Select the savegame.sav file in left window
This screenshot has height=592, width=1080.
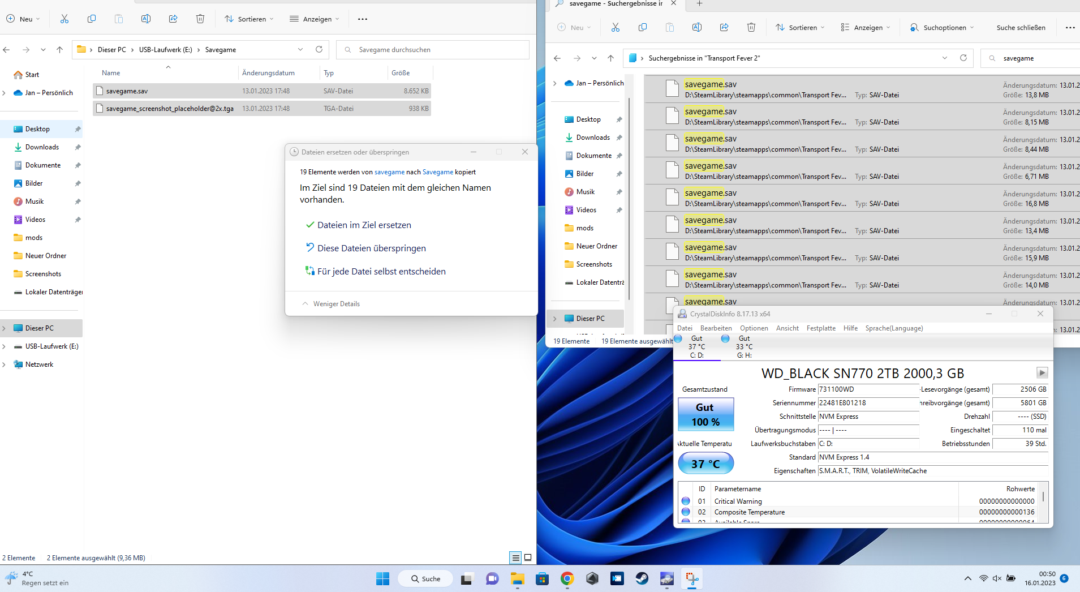[262, 91]
